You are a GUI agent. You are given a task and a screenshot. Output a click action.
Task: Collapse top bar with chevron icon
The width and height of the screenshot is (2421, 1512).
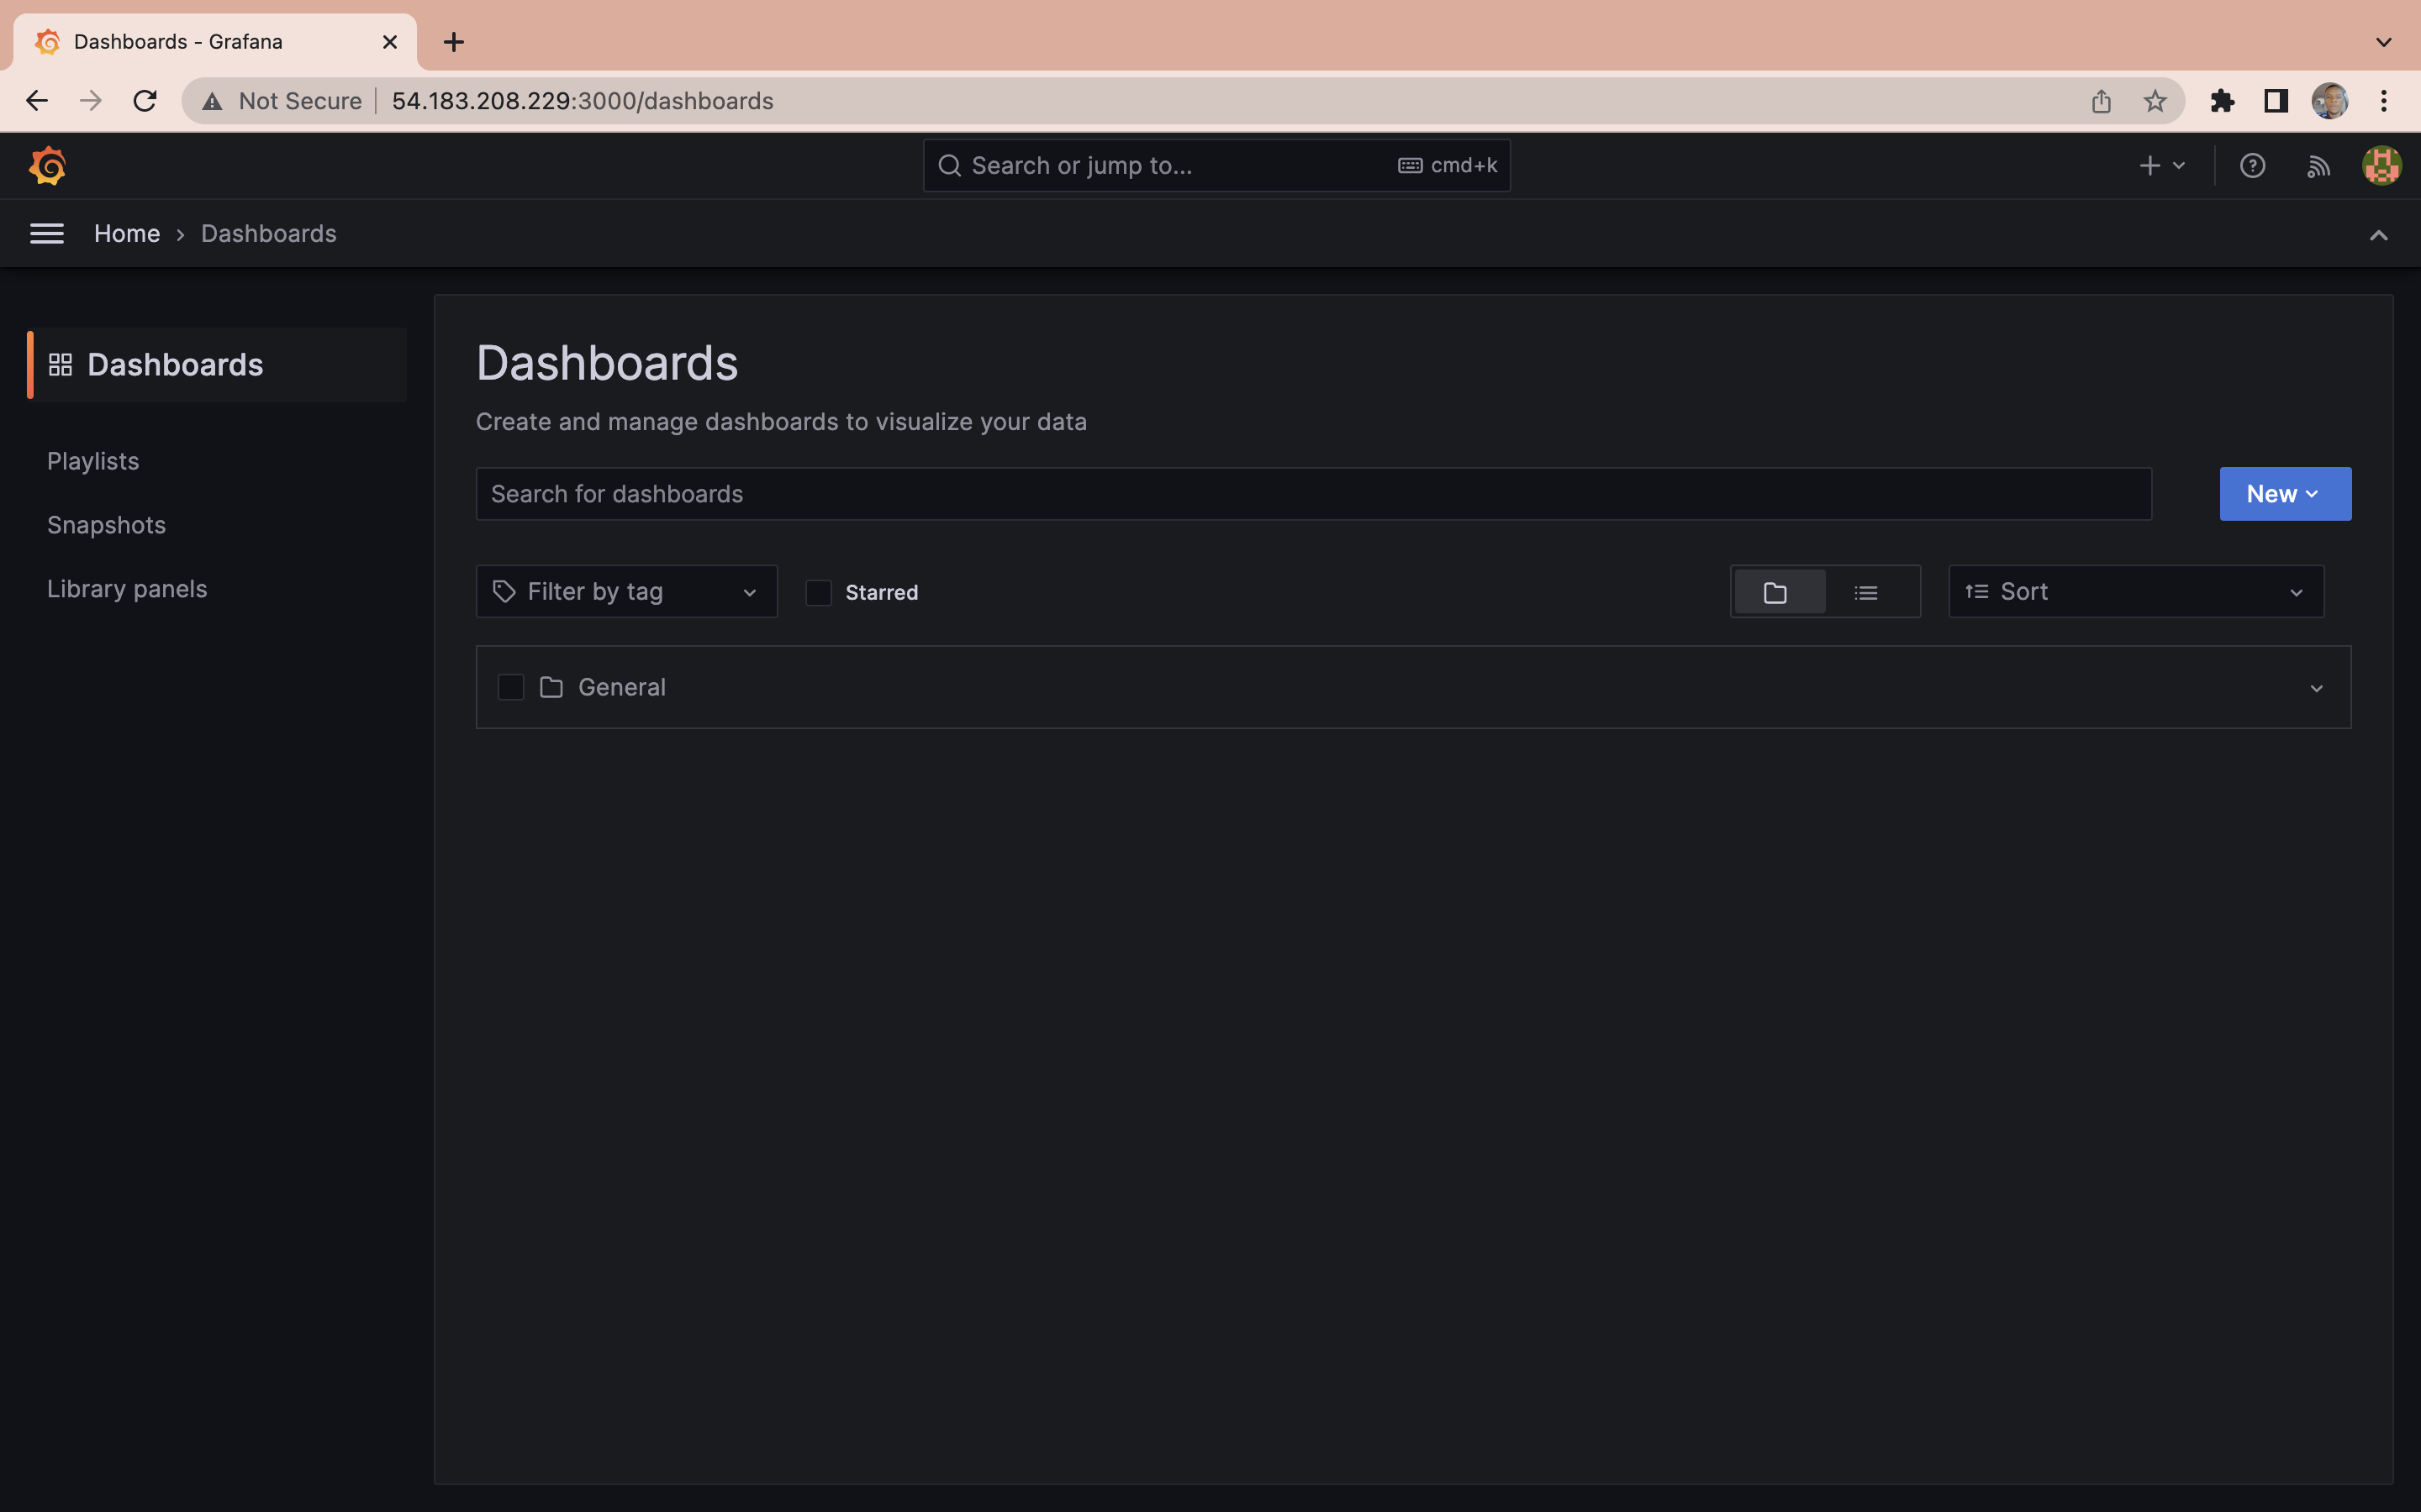(x=2379, y=235)
